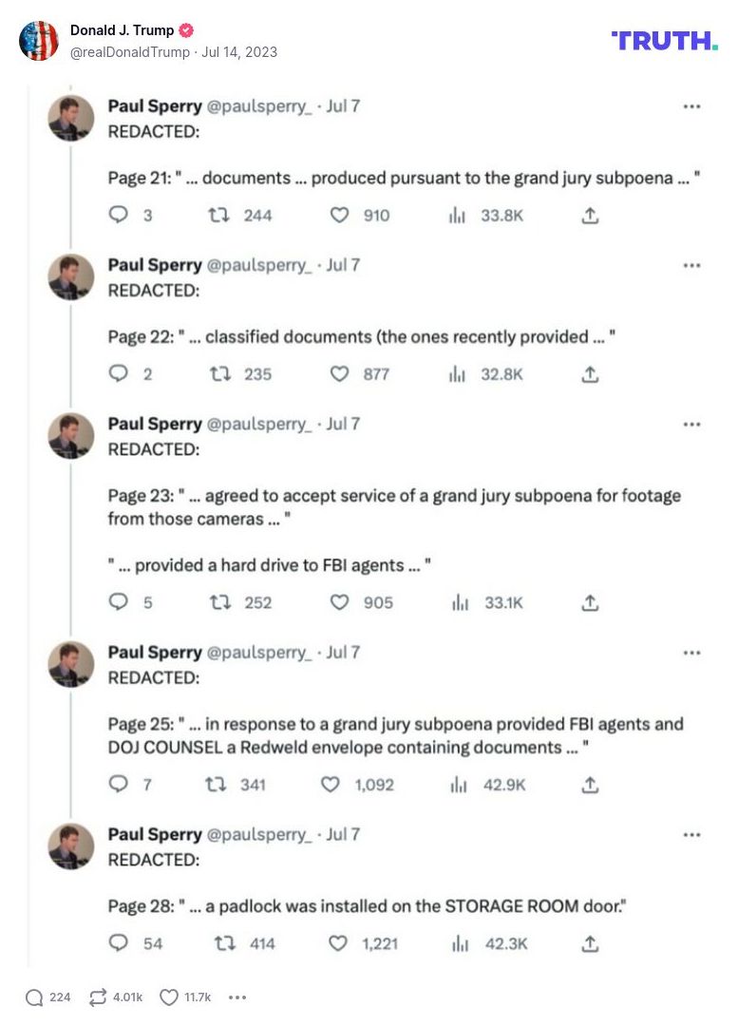Open Paul Sperry name on Page 25 tweet
The height and width of the screenshot is (1026, 738).
155,653
